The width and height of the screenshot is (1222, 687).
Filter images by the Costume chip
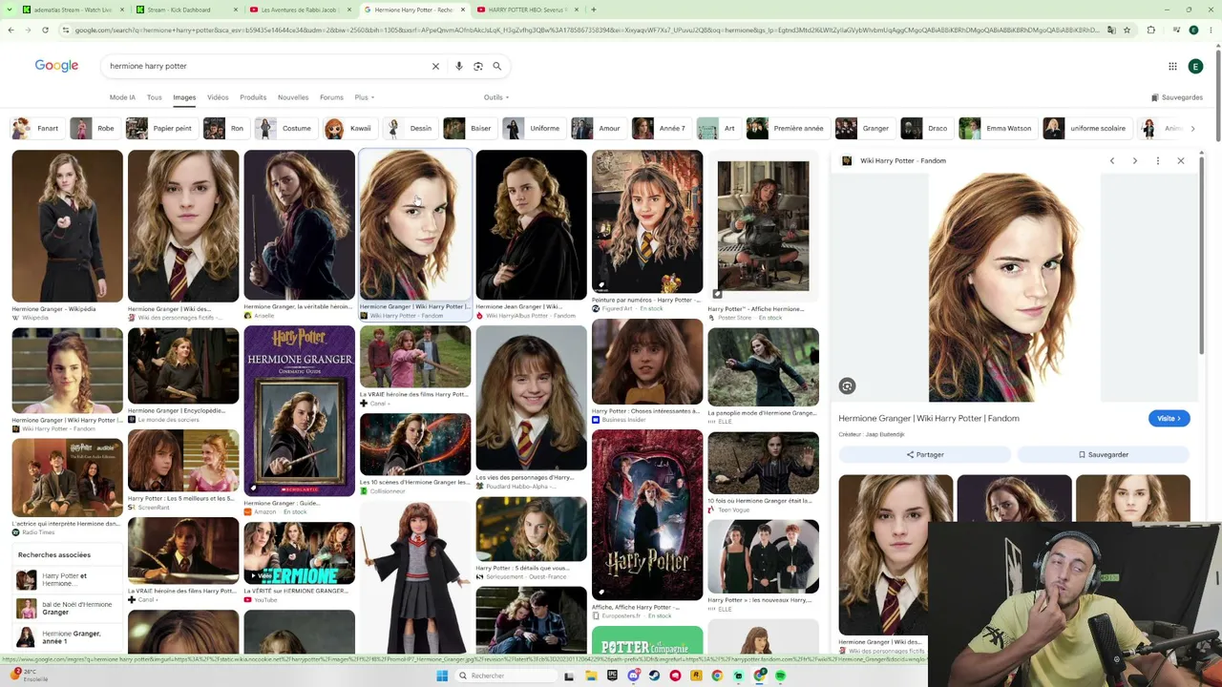click(x=285, y=128)
